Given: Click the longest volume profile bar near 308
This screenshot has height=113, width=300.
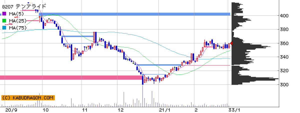Looking at the screenshot, I should pos(255,79).
